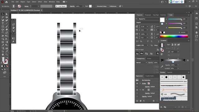Click the Basic brush stroke row
The image size is (199, 112).
point(174,82)
